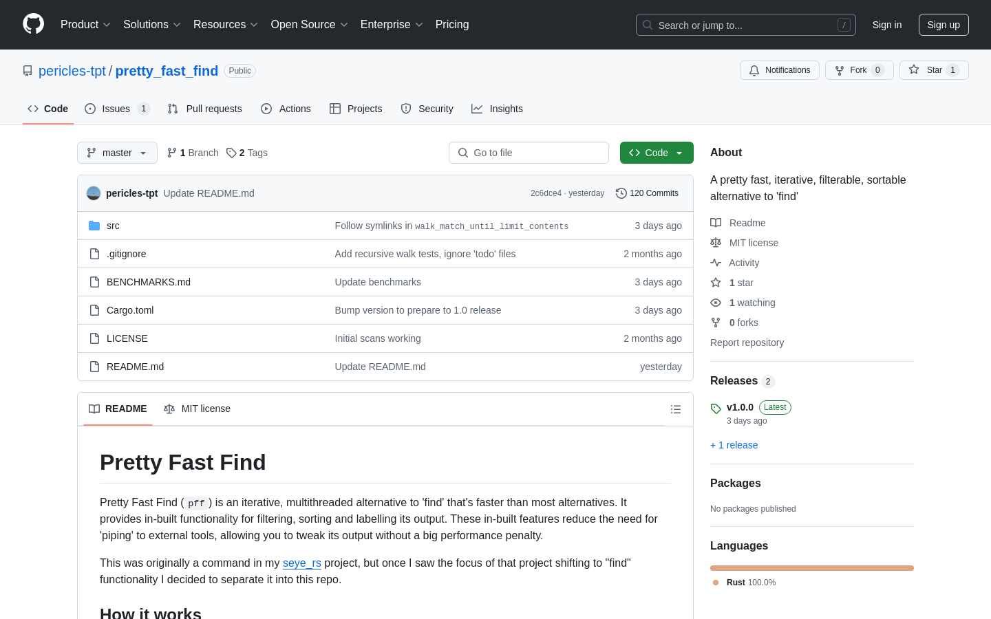The height and width of the screenshot is (619, 991).
Task: Expand the Solutions menu
Action: (152, 25)
